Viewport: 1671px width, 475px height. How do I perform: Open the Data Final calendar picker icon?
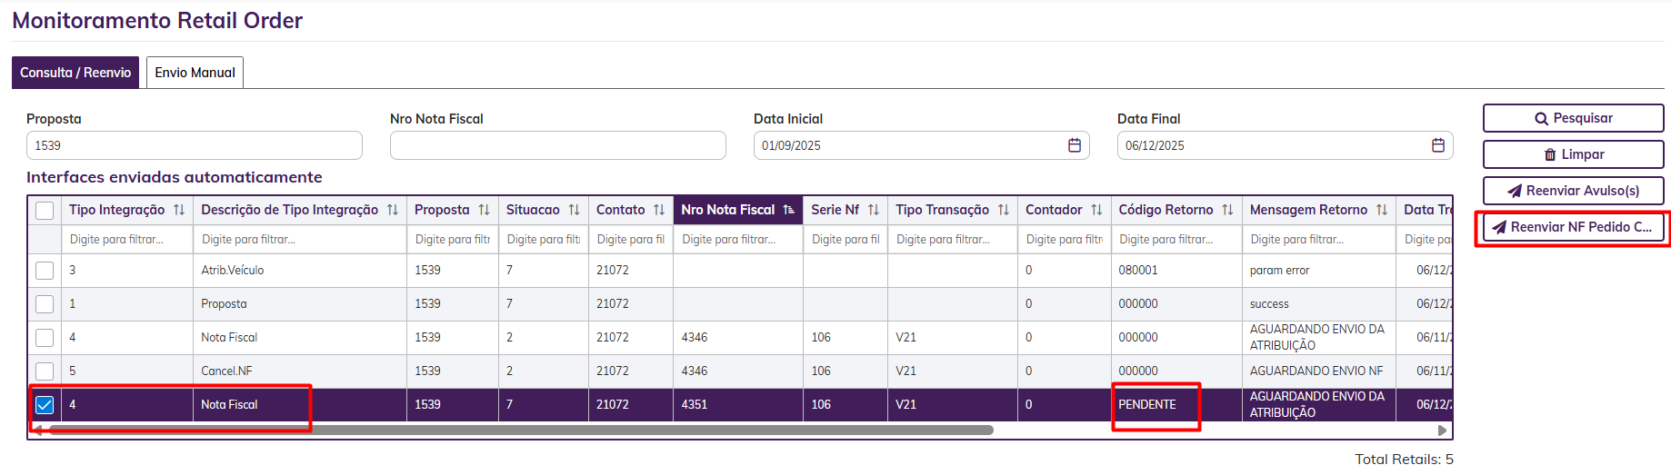pos(1437,145)
